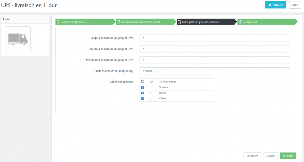Go to step 1 Paramètres généraux

coord(85,22)
